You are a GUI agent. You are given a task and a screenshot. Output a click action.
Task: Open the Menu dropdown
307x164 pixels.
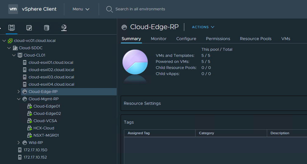[81, 9]
